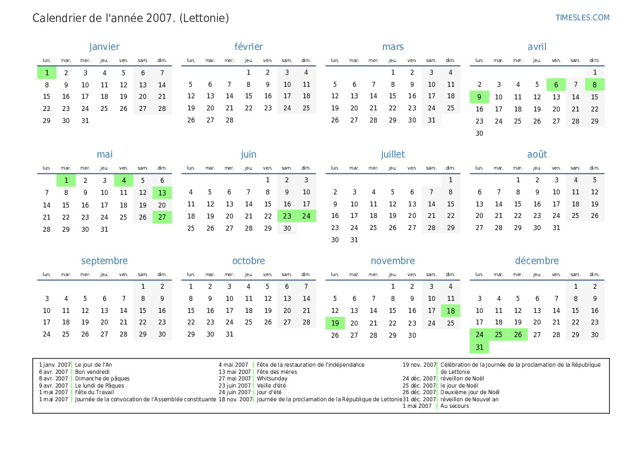Click the highlighted June 24 date
The image size is (642, 454).
(306, 216)
